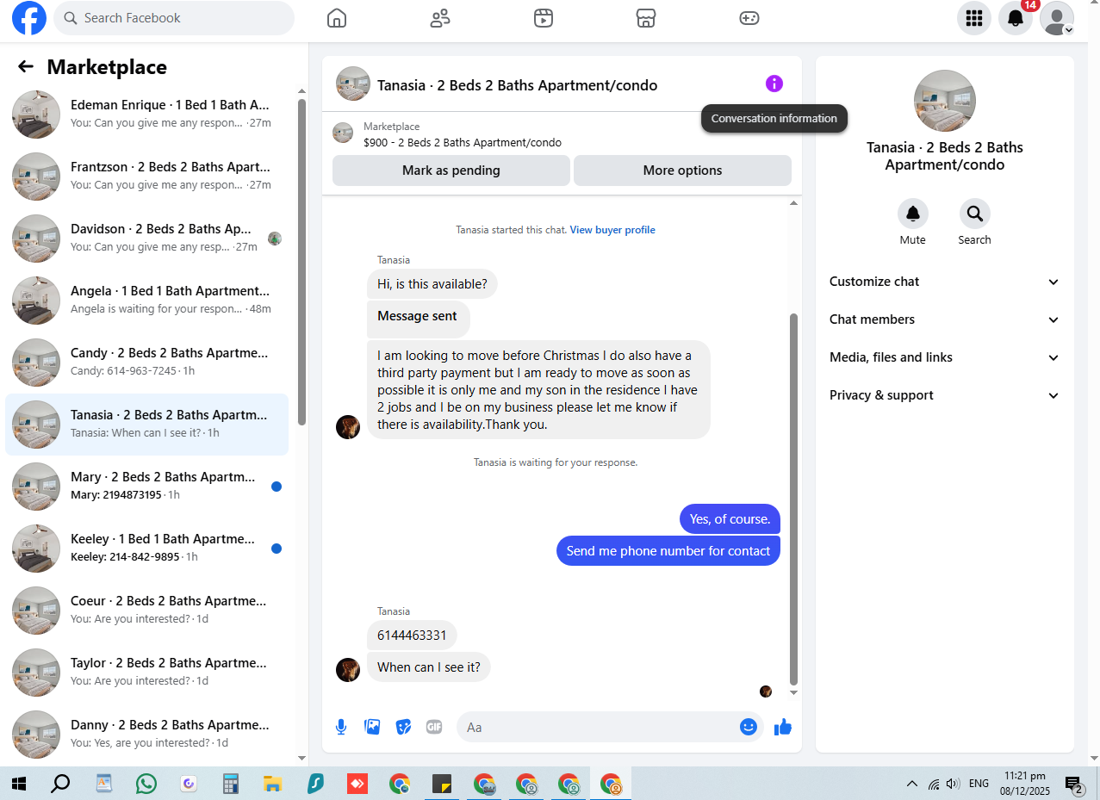
Task: Mute the conversation with bell icon
Action: tap(913, 214)
